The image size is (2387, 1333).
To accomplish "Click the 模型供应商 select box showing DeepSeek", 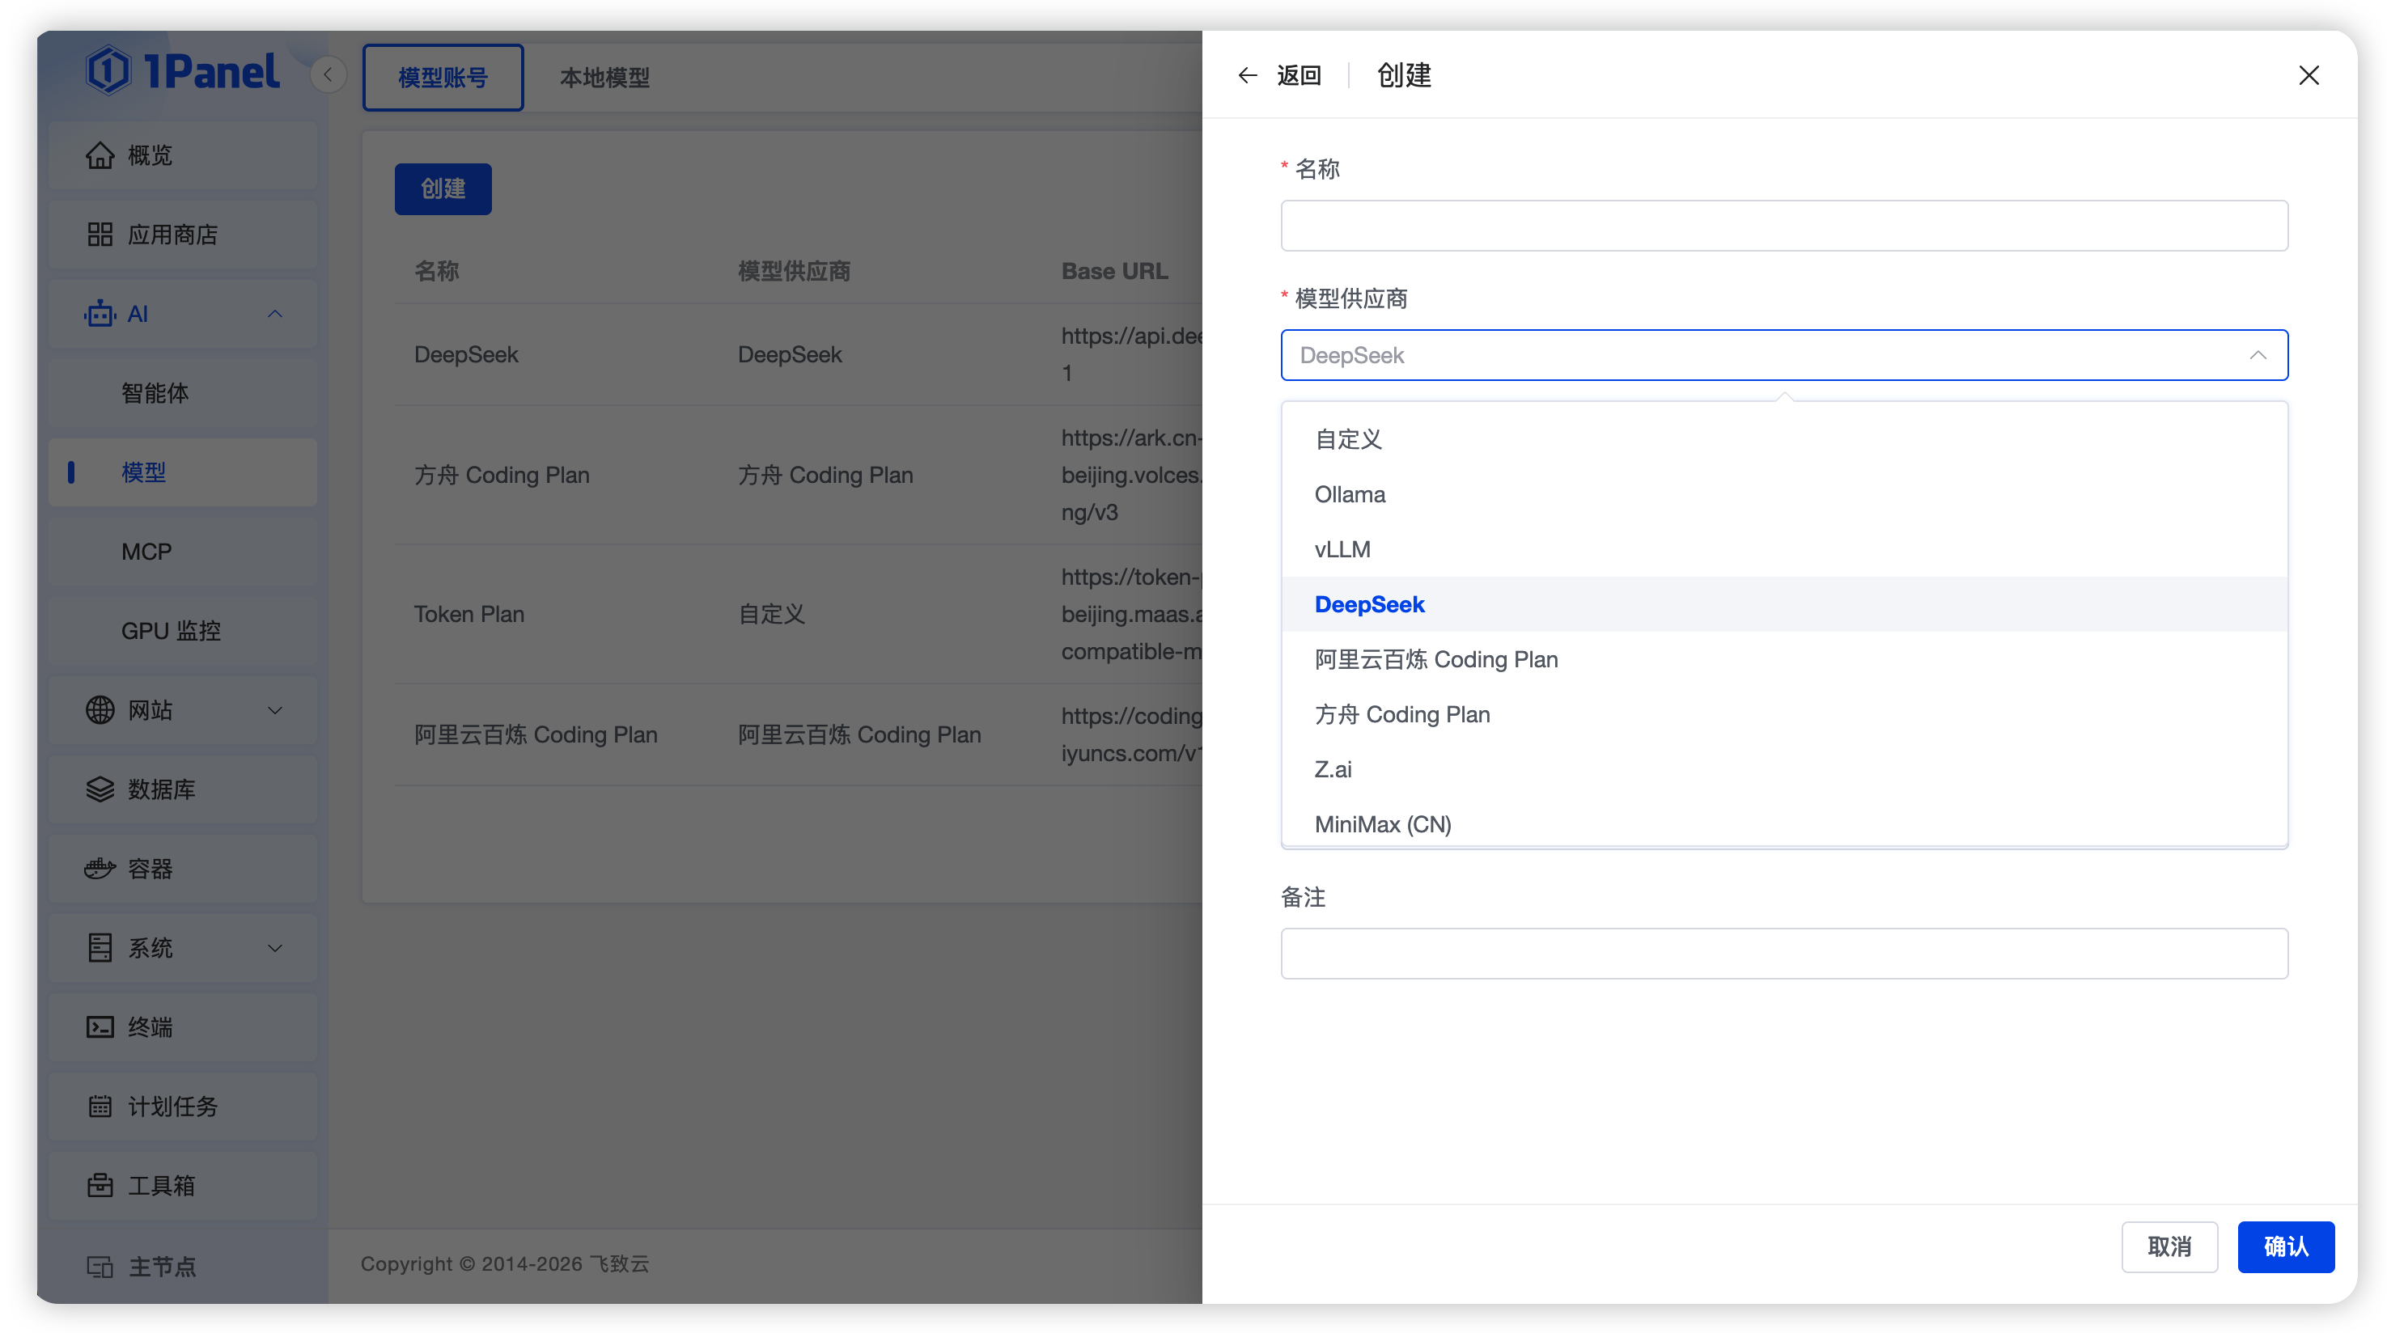I will click(x=1783, y=355).
